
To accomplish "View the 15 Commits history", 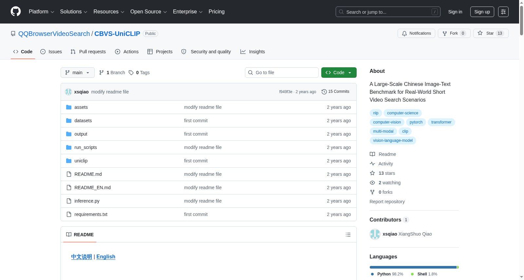I will click(x=335, y=92).
